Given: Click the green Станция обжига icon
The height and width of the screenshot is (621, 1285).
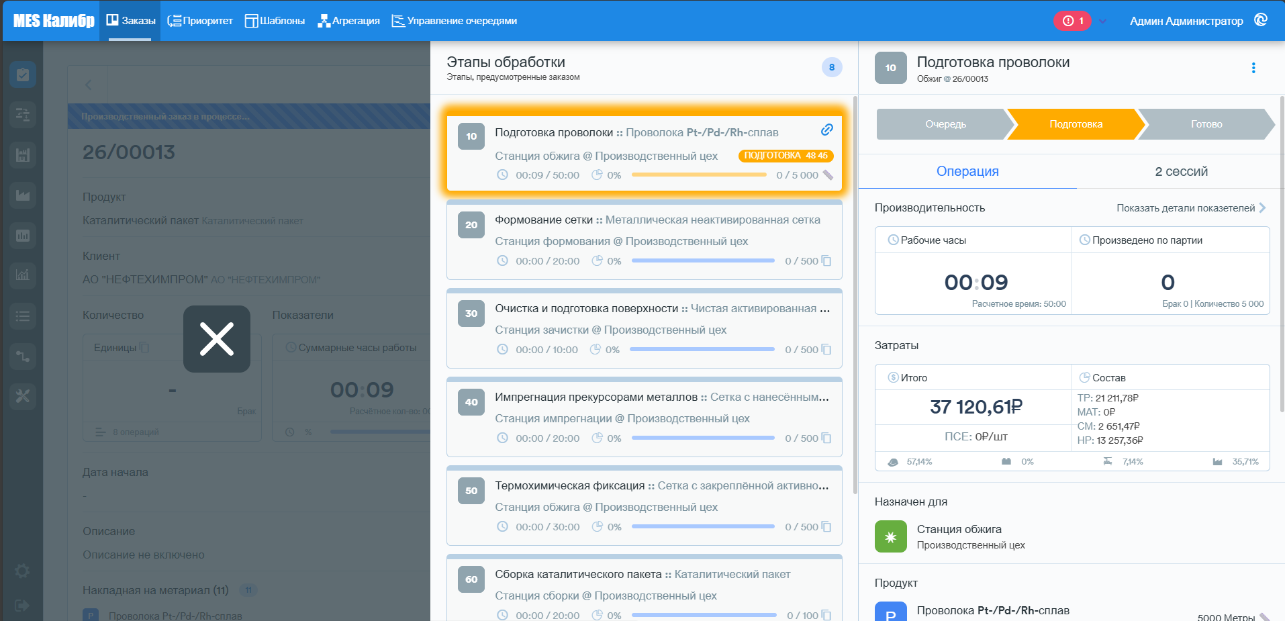Looking at the screenshot, I should [891, 536].
